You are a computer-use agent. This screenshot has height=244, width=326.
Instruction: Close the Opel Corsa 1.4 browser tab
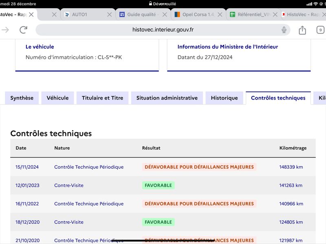point(220,15)
